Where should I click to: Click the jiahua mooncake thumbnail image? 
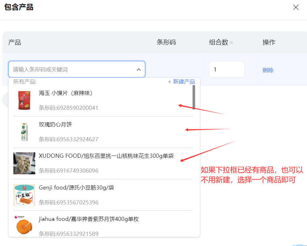pos(24,225)
